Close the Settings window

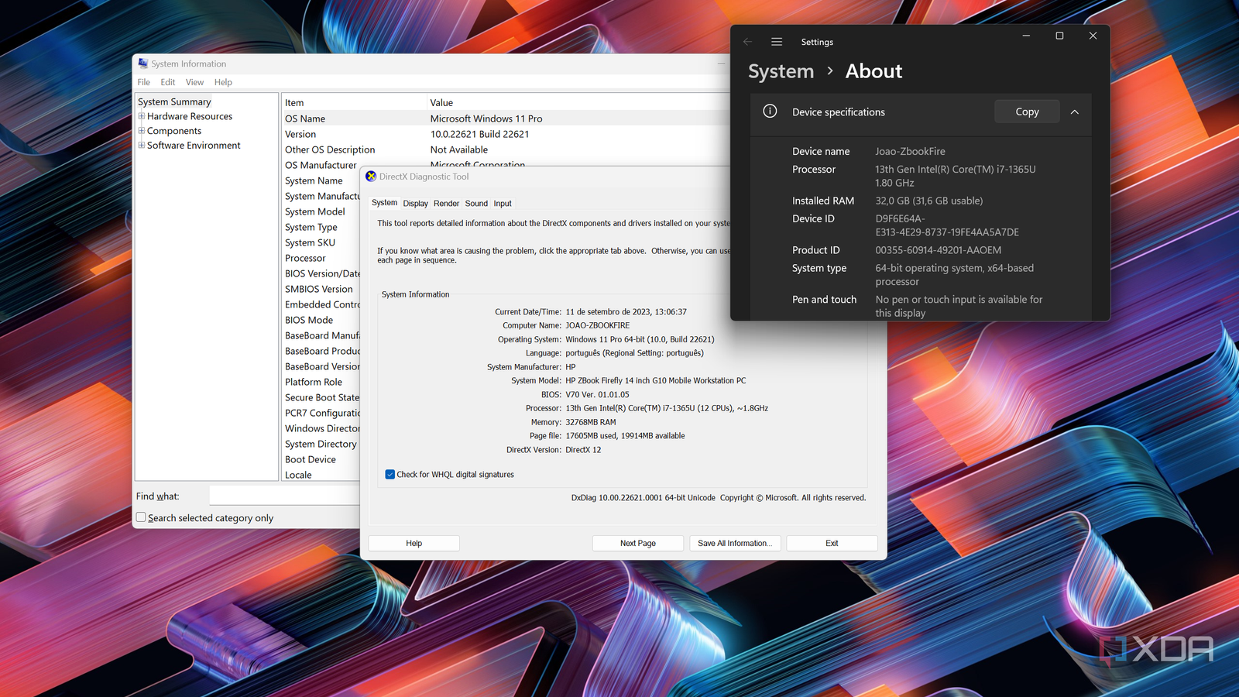click(x=1093, y=36)
